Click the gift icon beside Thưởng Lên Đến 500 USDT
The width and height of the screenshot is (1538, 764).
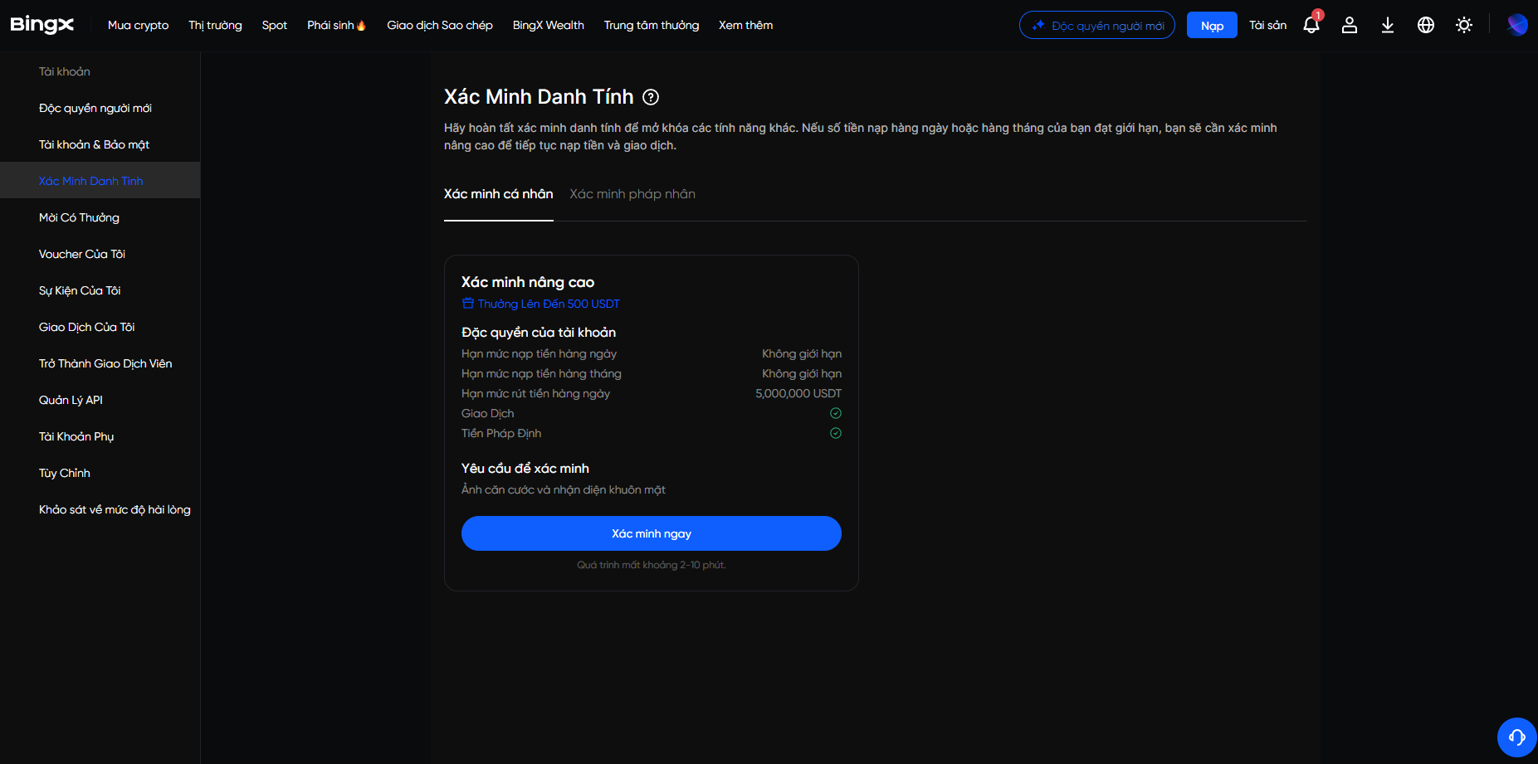pyautogui.click(x=468, y=304)
